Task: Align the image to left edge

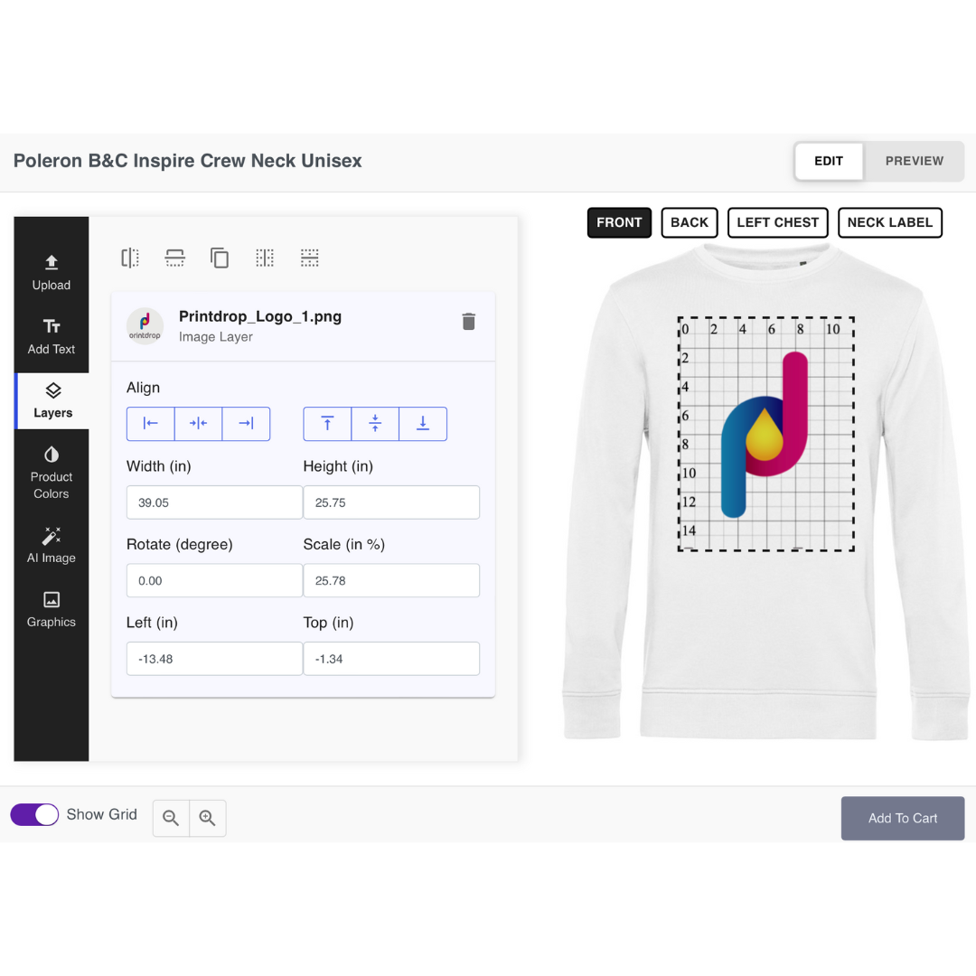Action: 151,424
